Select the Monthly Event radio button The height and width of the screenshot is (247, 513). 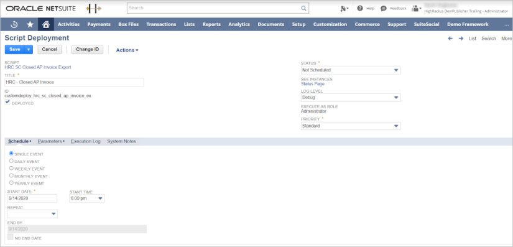11,175
